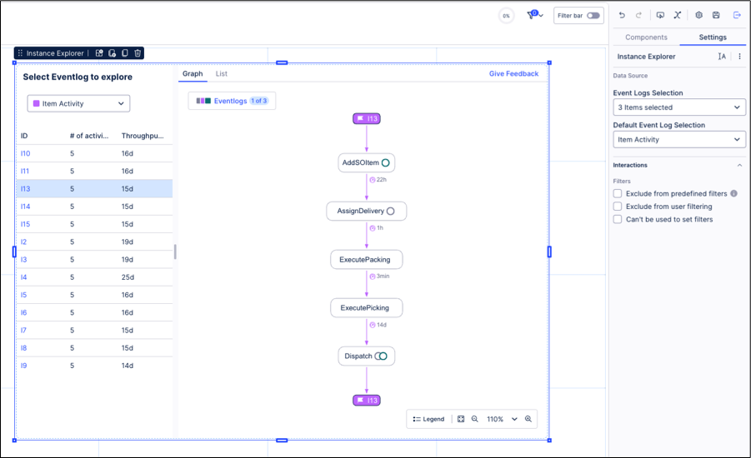Open instance I4 link

coord(23,277)
